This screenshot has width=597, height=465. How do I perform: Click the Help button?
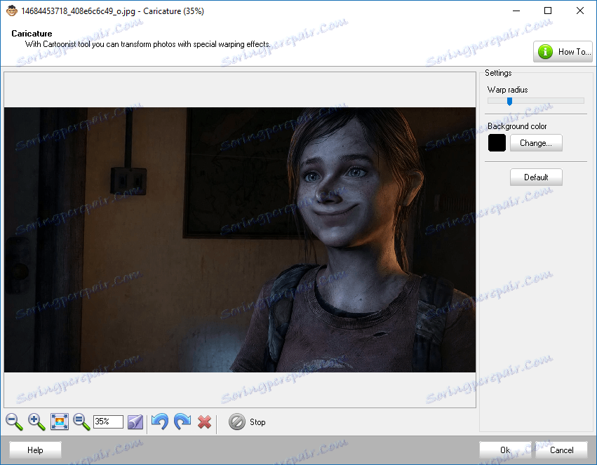35,450
